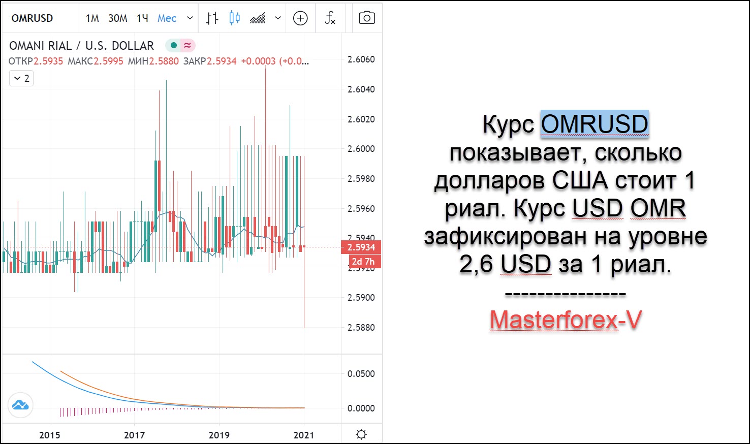Open the indicators fx menu
This screenshot has height=444, width=750.
tap(330, 18)
